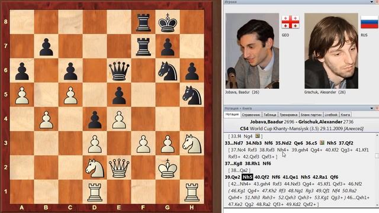
Task: Go to move 37.Qf2 in notation
Action: coord(346,143)
